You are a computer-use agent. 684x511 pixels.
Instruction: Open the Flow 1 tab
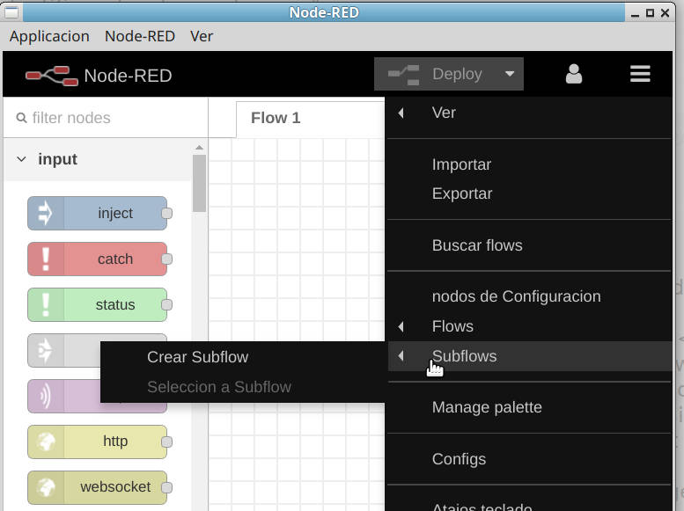point(276,118)
